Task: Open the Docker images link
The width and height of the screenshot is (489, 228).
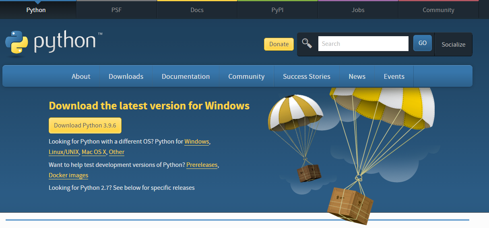Action: point(68,175)
